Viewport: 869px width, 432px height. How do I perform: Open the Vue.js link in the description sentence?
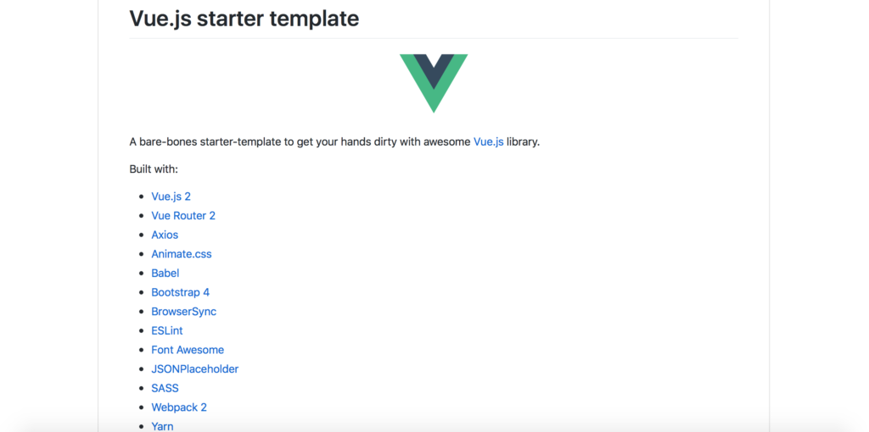click(x=488, y=141)
